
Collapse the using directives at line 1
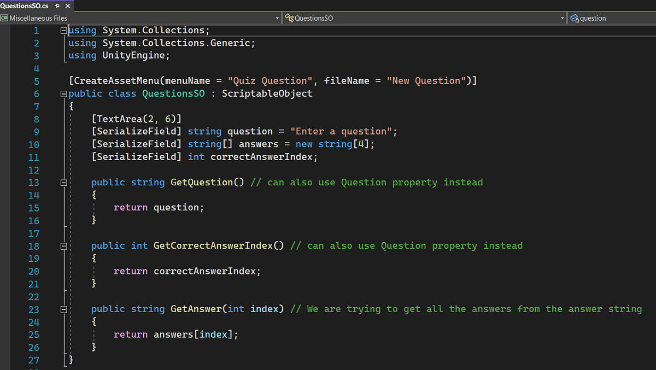click(x=63, y=30)
